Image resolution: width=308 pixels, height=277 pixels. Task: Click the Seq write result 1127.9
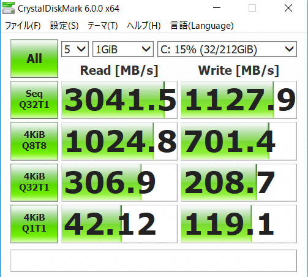(239, 100)
